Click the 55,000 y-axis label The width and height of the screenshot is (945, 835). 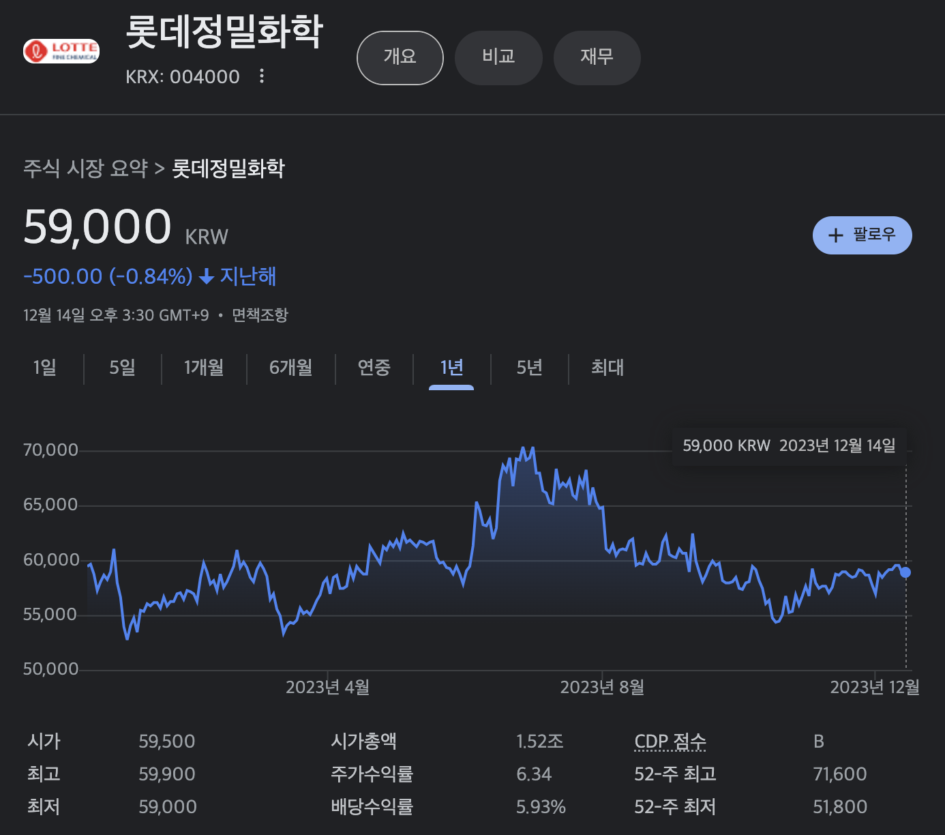(51, 615)
